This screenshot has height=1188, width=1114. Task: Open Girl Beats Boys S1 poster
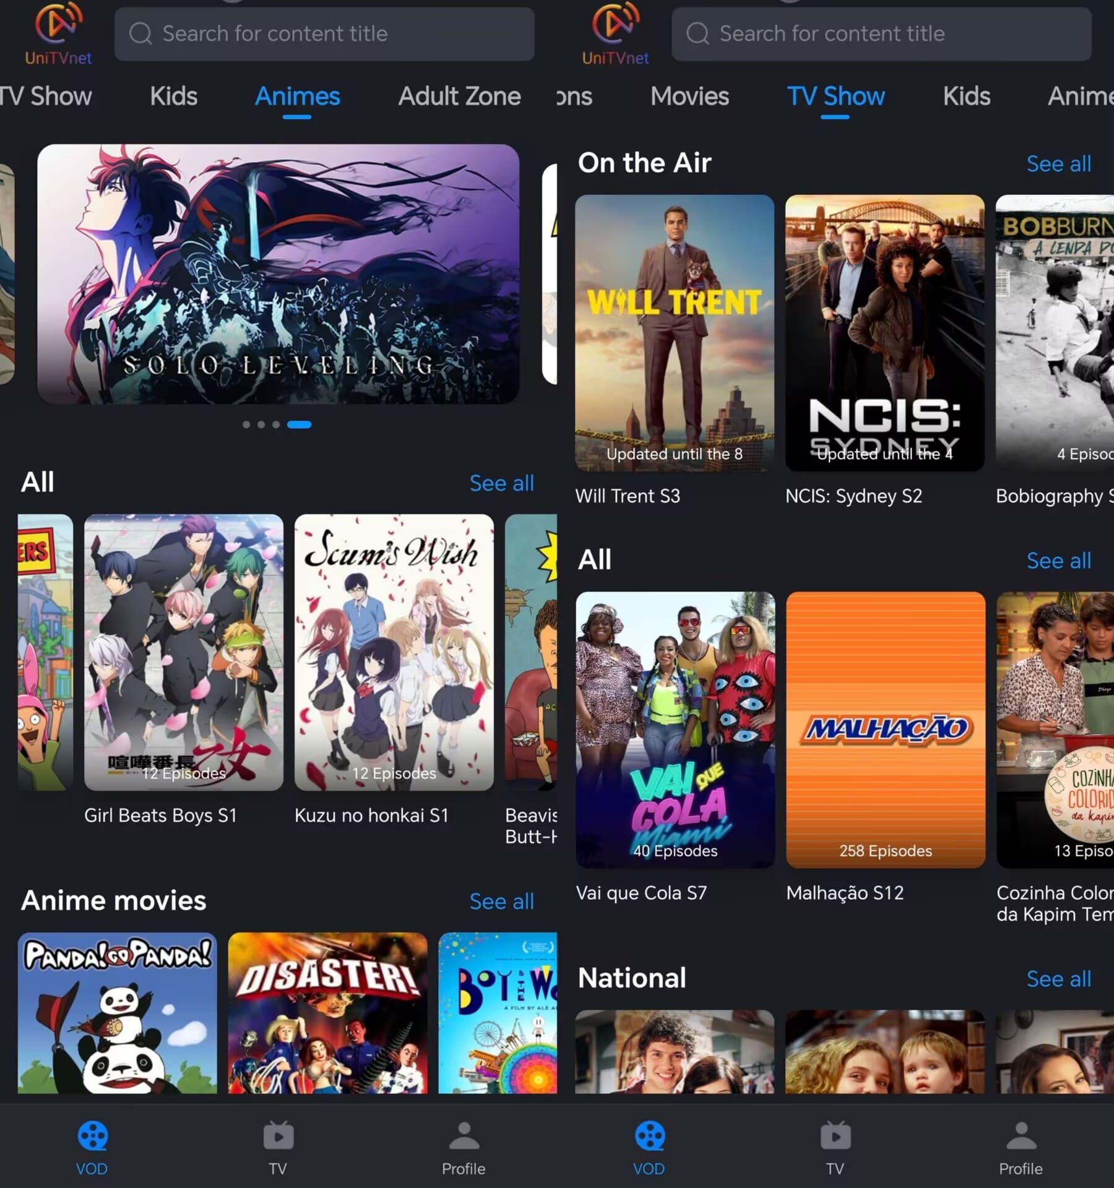pos(184,652)
